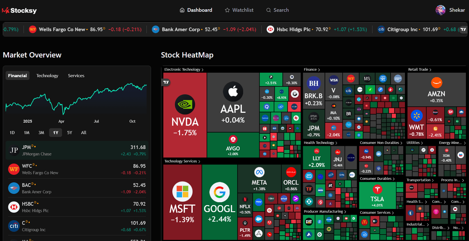Click the XOM heatmap tile
Image resolution: width=469 pixels, height=241 pixels.
pos(446,155)
